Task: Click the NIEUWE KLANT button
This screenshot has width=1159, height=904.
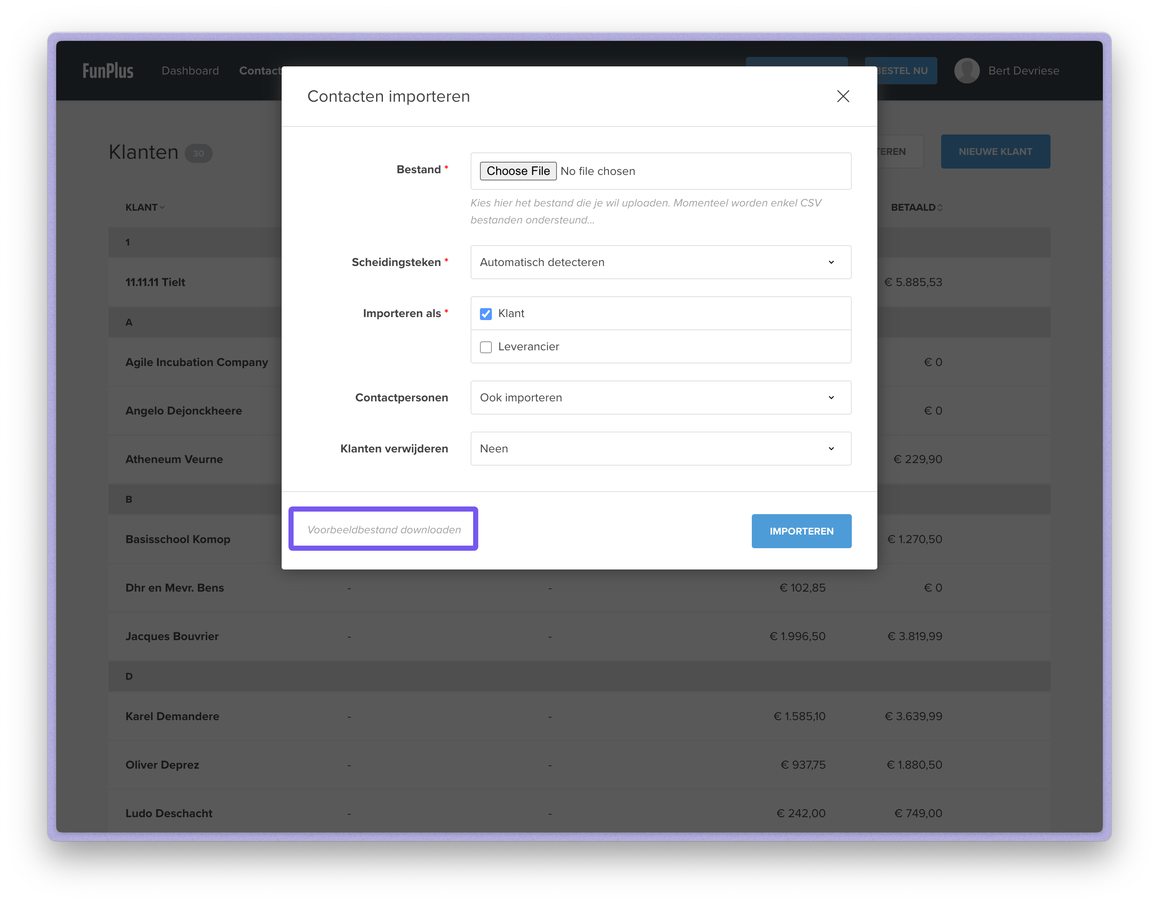Action: [x=995, y=152]
